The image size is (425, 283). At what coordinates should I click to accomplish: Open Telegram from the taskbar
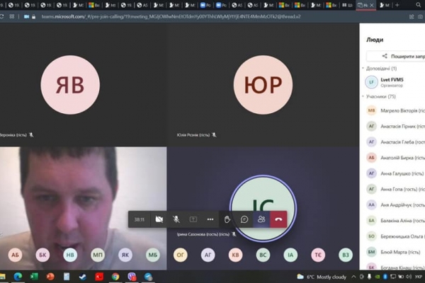148,277
